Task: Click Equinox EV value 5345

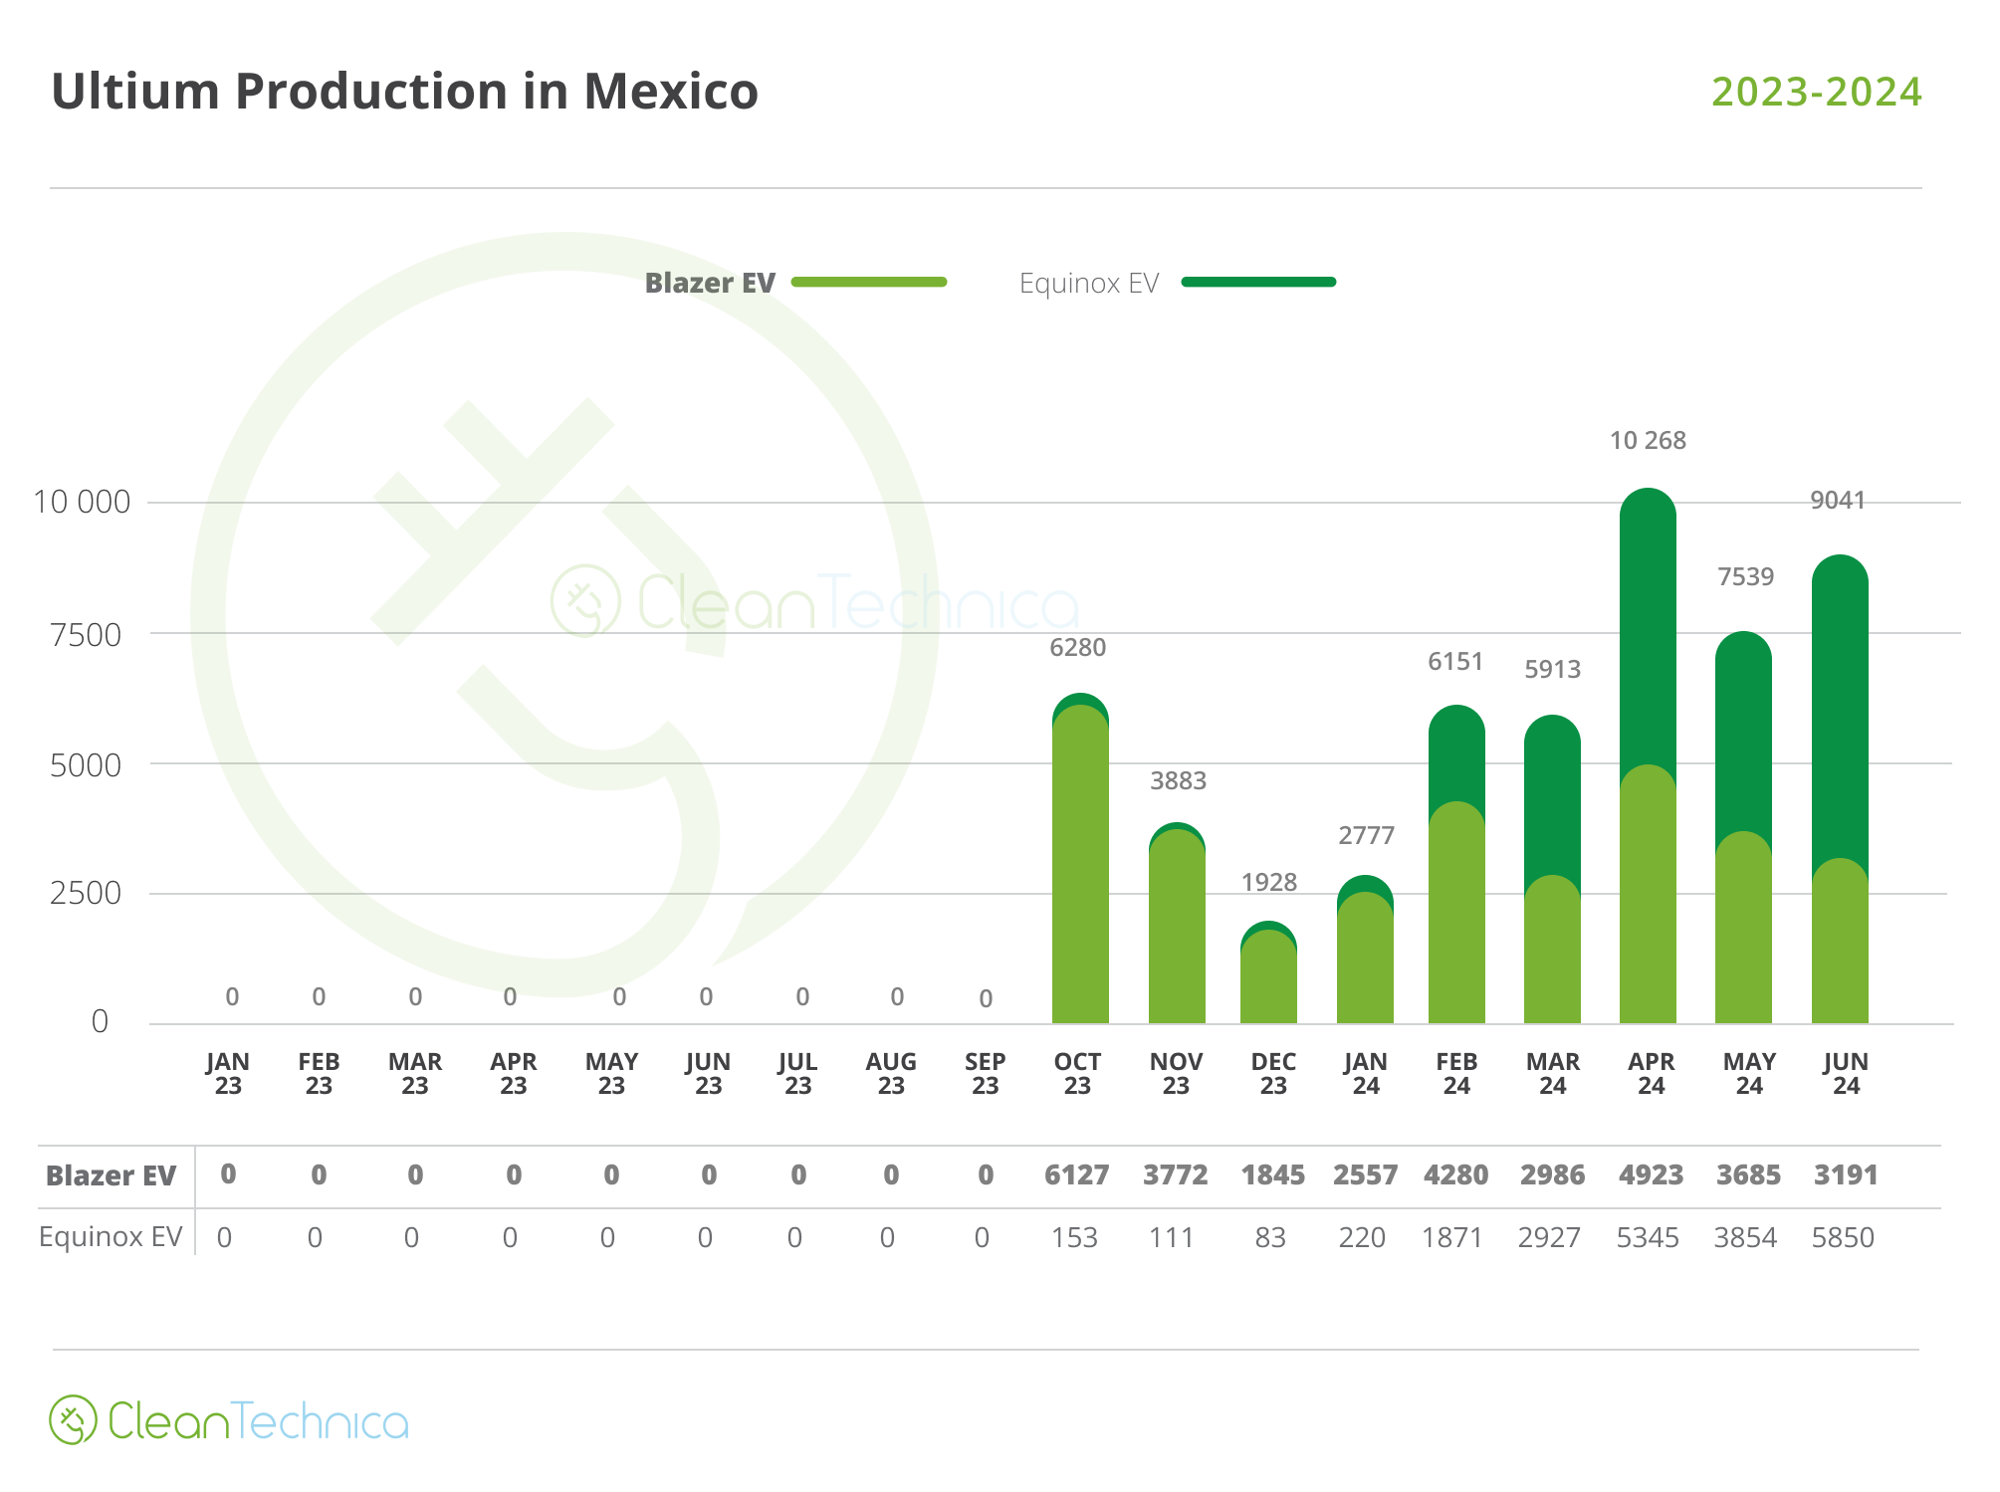Action: pos(1648,1238)
